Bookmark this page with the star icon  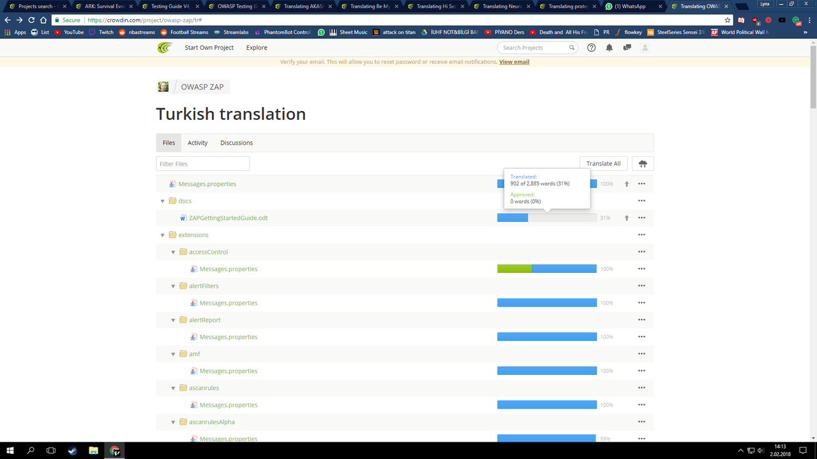point(728,20)
